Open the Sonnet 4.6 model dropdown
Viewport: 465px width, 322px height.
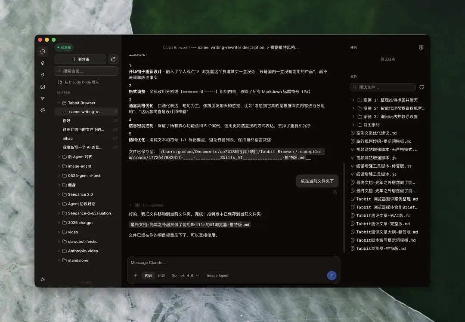(185, 276)
